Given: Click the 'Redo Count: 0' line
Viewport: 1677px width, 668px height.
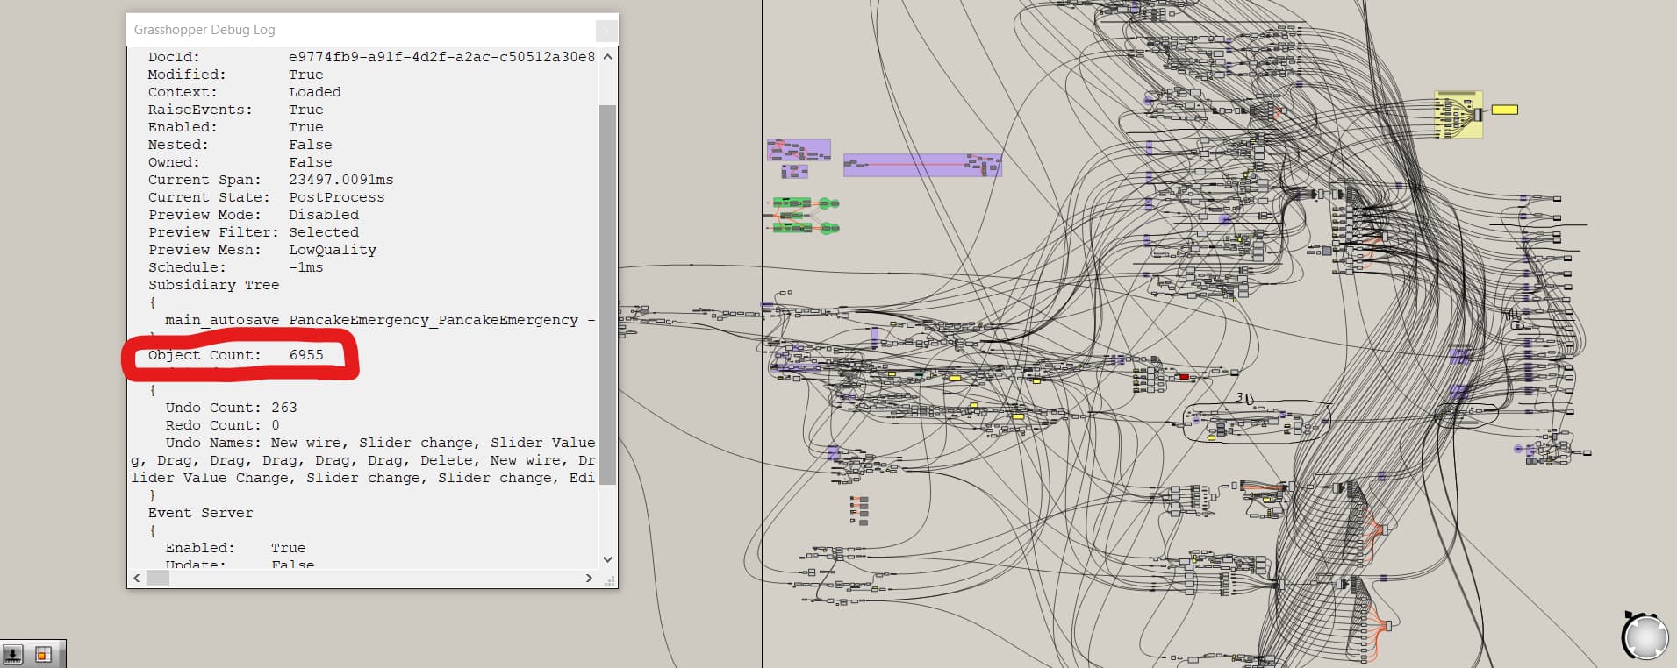Looking at the screenshot, I should (x=222, y=425).
